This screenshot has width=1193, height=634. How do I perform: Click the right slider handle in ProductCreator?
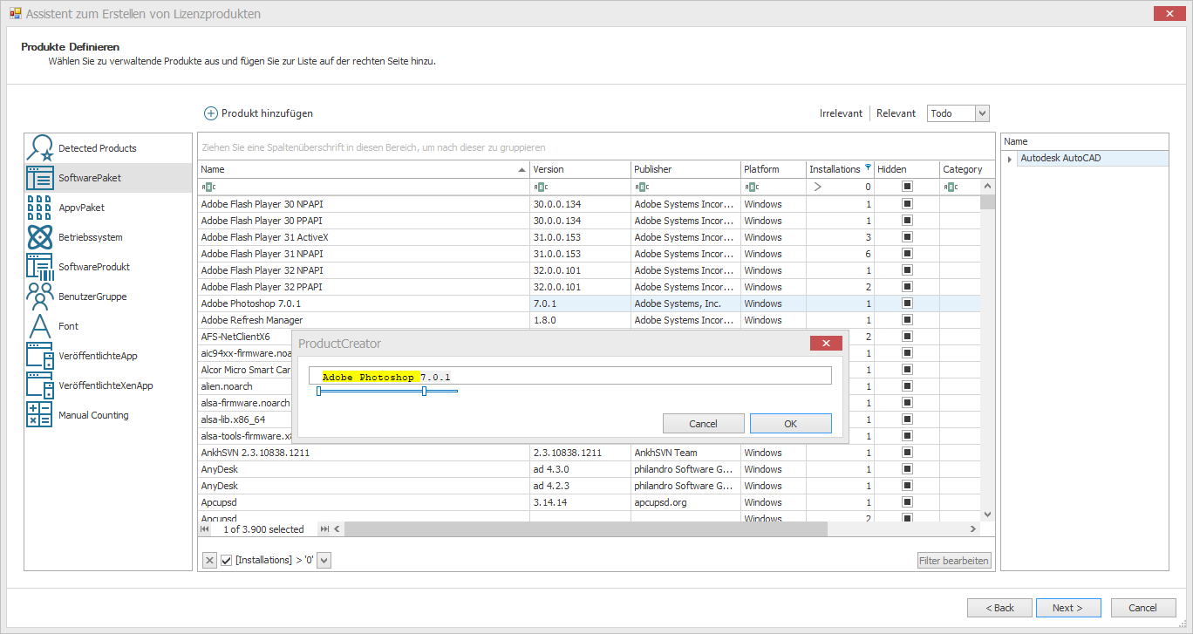coord(424,392)
